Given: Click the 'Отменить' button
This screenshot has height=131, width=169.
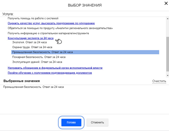Looking at the screenshot, I should coord(97,123).
